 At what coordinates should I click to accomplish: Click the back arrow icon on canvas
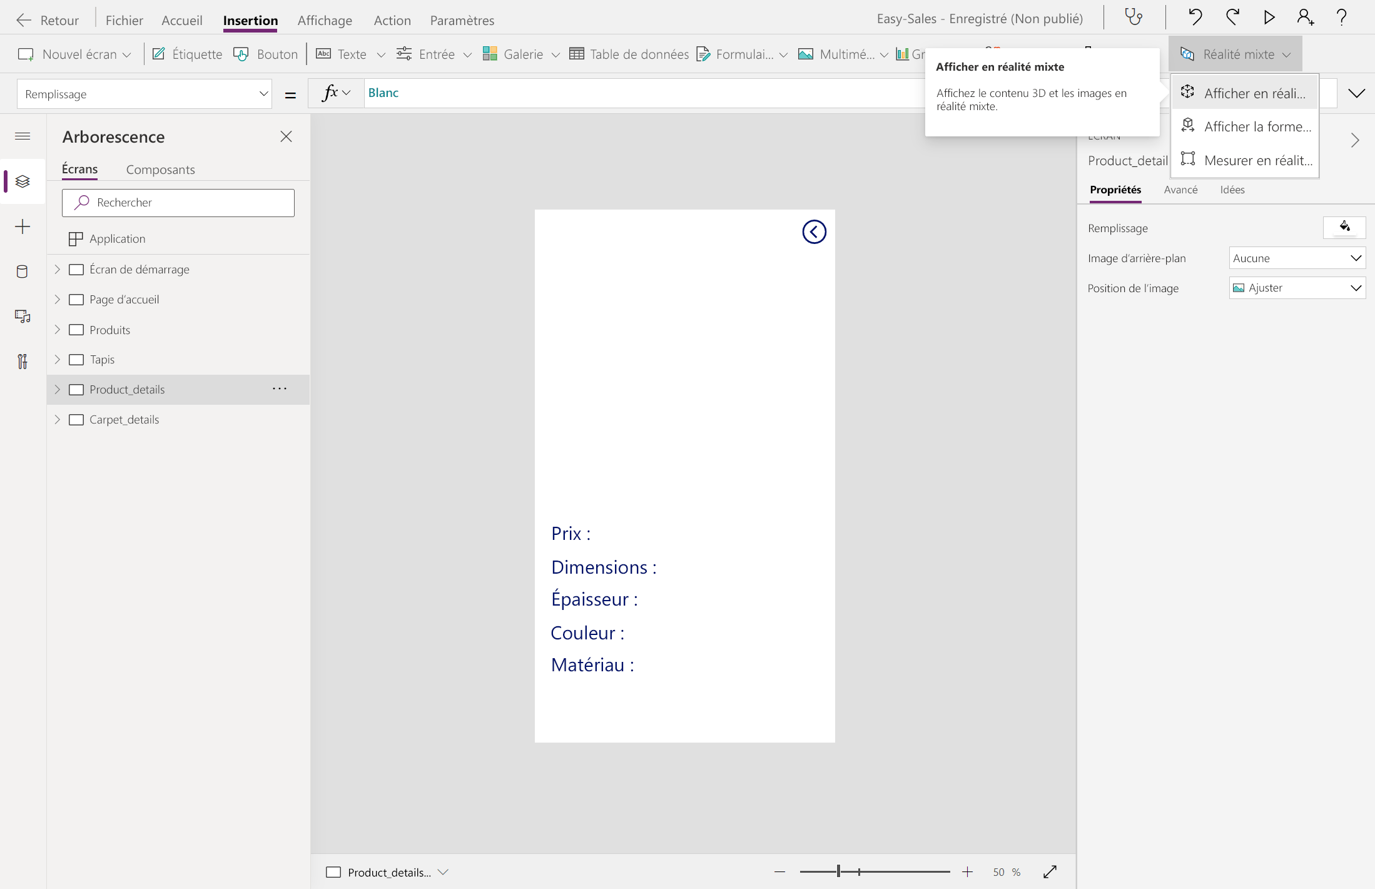pyautogui.click(x=814, y=232)
